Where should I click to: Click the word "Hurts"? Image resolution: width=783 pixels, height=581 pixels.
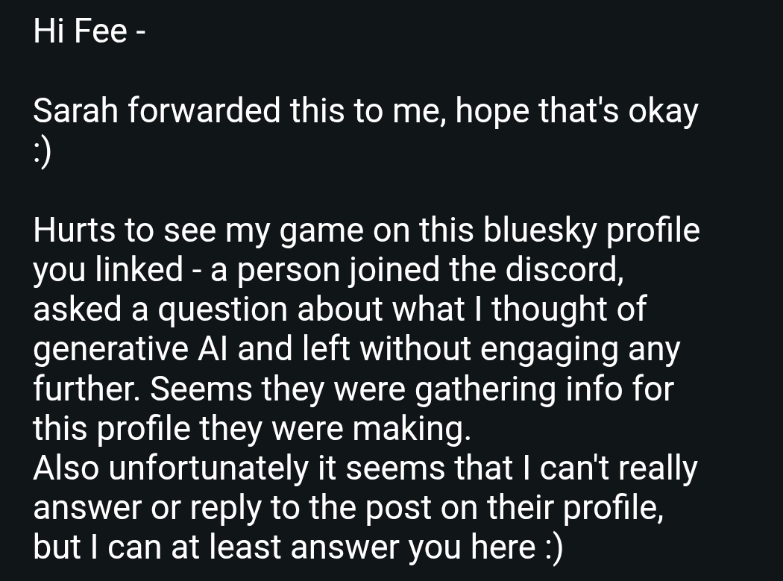[x=73, y=230]
